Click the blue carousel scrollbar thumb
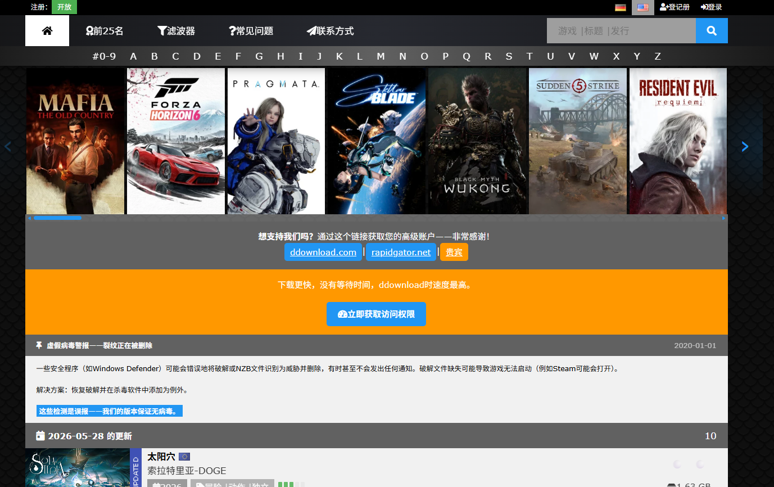Viewport: 774px width, 487px height. pos(57,218)
